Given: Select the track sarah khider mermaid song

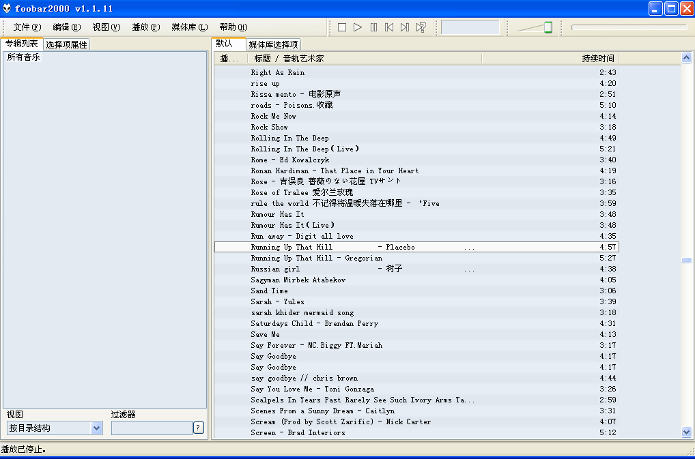Looking at the screenshot, I should (416, 312).
